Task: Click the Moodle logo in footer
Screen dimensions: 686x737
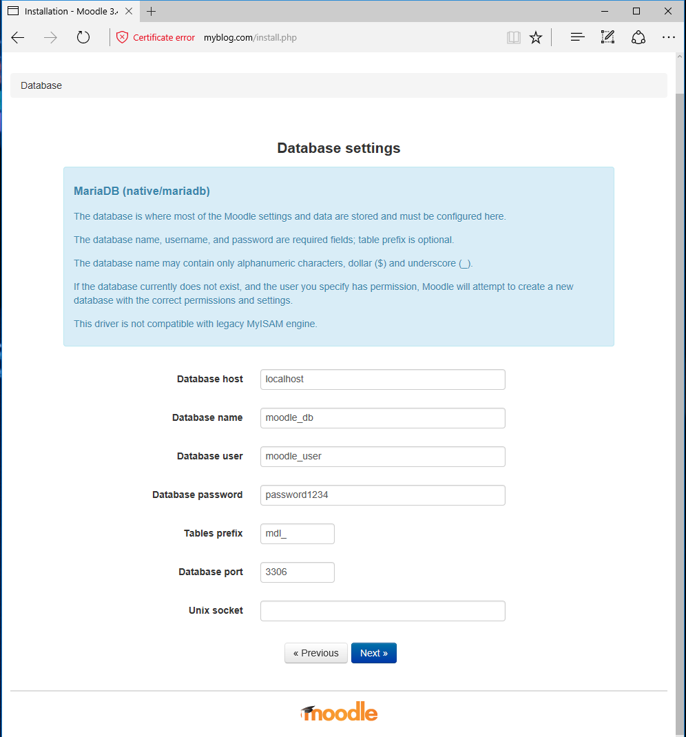Action: pos(339,712)
